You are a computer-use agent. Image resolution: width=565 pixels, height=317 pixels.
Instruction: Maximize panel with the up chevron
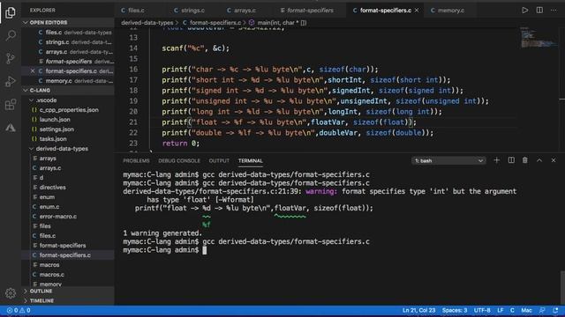539,160
